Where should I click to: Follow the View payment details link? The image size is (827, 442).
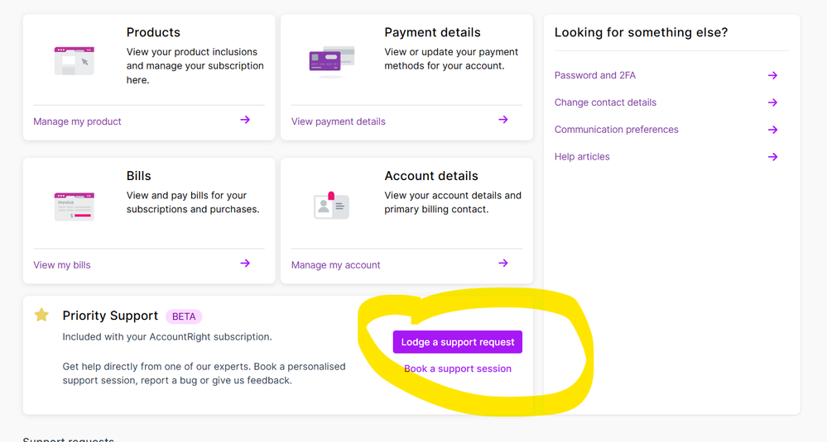339,121
